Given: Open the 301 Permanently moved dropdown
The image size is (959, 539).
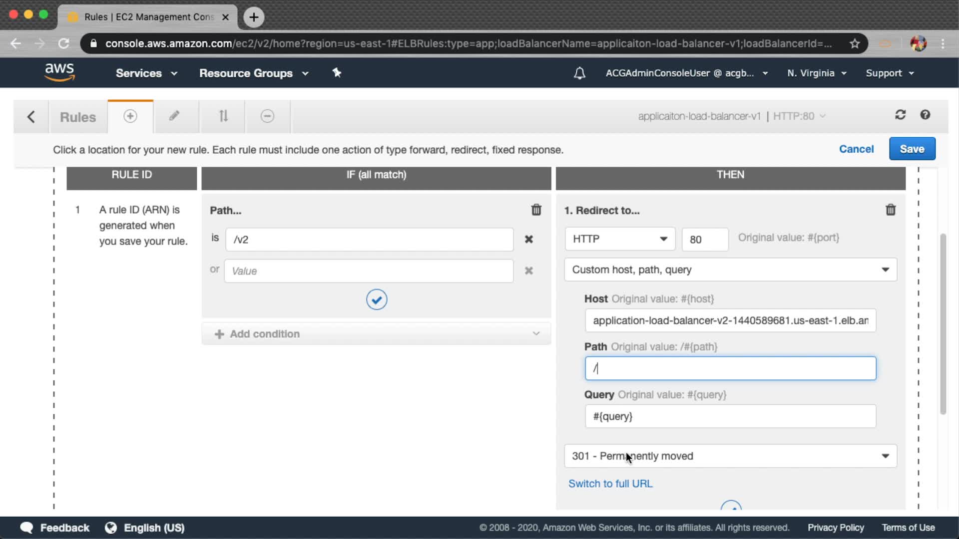Looking at the screenshot, I should click(x=730, y=456).
